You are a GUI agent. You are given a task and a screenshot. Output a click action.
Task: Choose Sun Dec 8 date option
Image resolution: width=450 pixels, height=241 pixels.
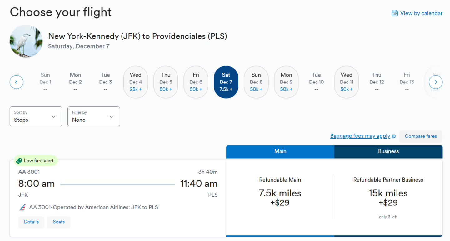click(256, 82)
